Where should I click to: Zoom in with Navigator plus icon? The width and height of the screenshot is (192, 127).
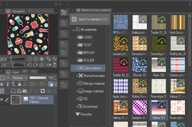coord(36,59)
